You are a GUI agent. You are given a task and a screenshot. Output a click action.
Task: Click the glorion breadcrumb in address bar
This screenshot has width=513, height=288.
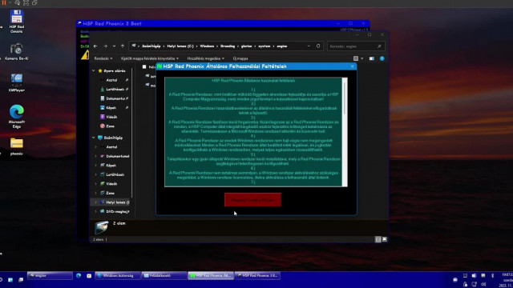click(x=246, y=46)
